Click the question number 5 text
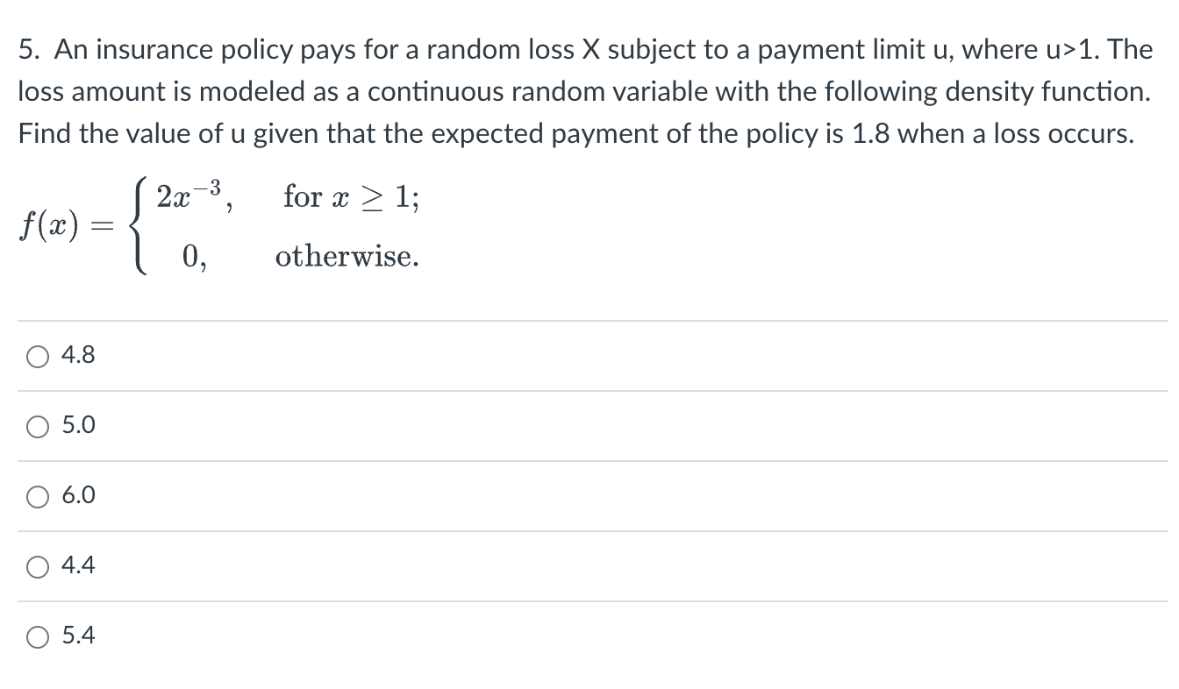Viewport: 1179px width, 689px height. 27,49
